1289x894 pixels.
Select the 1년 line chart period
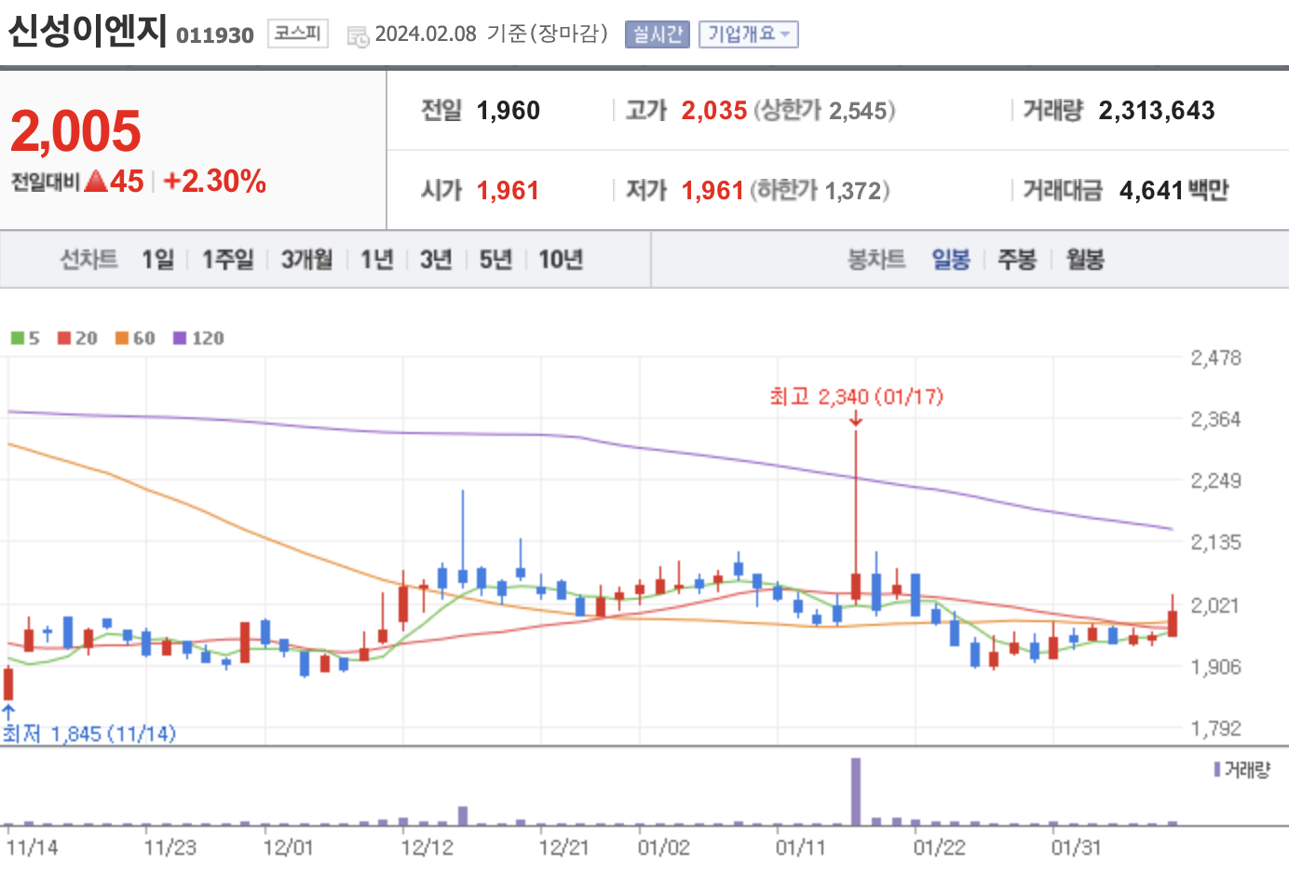(377, 259)
